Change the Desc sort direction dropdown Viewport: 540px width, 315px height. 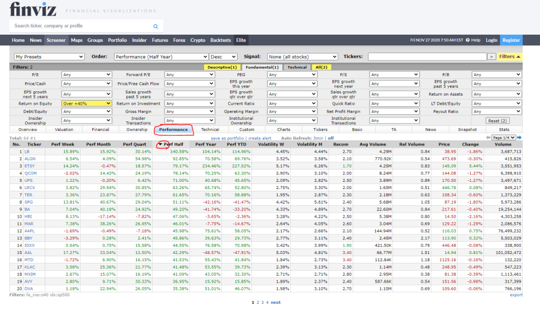[x=223, y=57]
